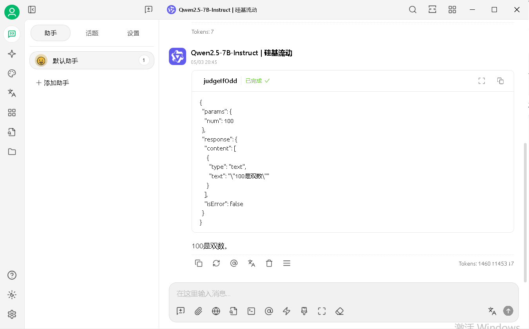Copy the assistant message below the reply
The image size is (529, 329).
pos(199,263)
